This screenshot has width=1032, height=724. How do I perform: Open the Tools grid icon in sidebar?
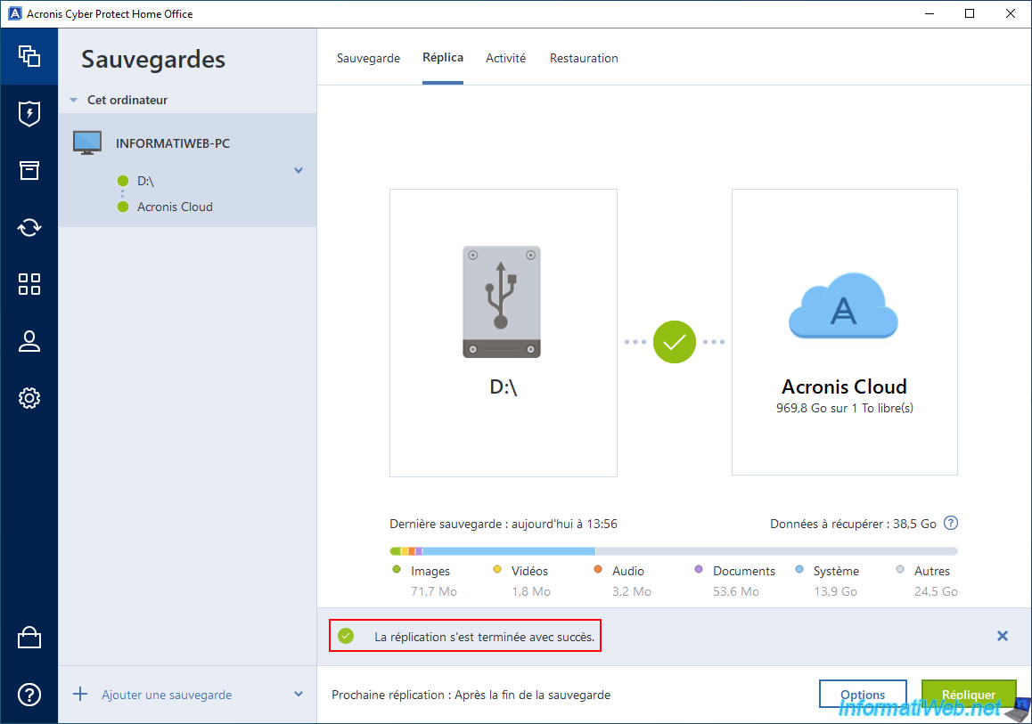(x=29, y=284)
